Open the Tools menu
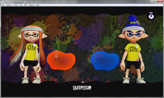Screen dimensions: 164x98 click(16, 5)
